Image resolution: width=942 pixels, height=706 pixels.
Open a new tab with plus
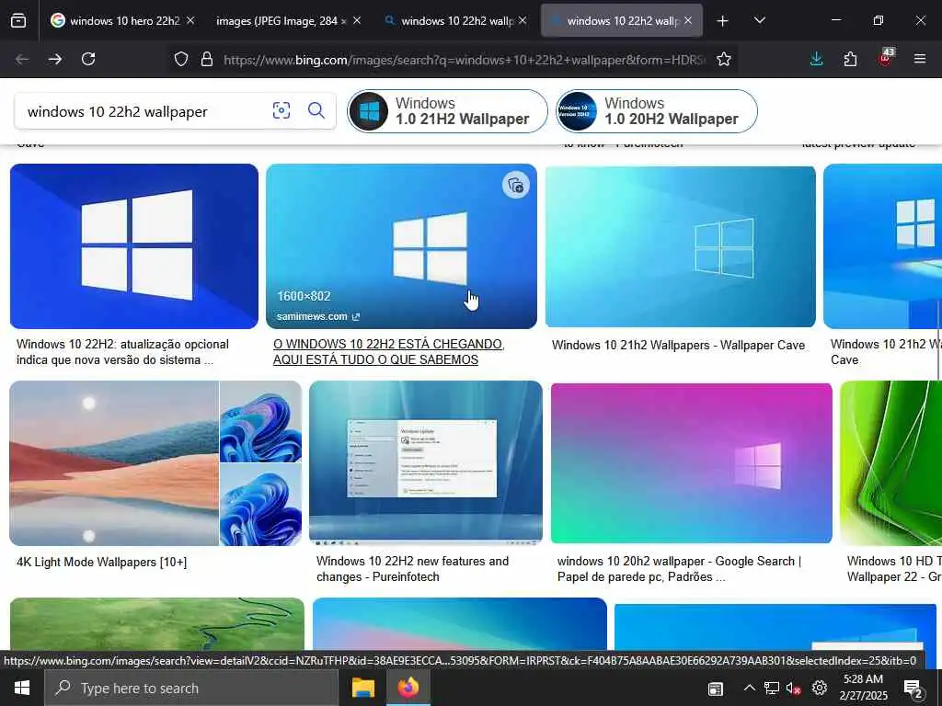coord(723,21)
